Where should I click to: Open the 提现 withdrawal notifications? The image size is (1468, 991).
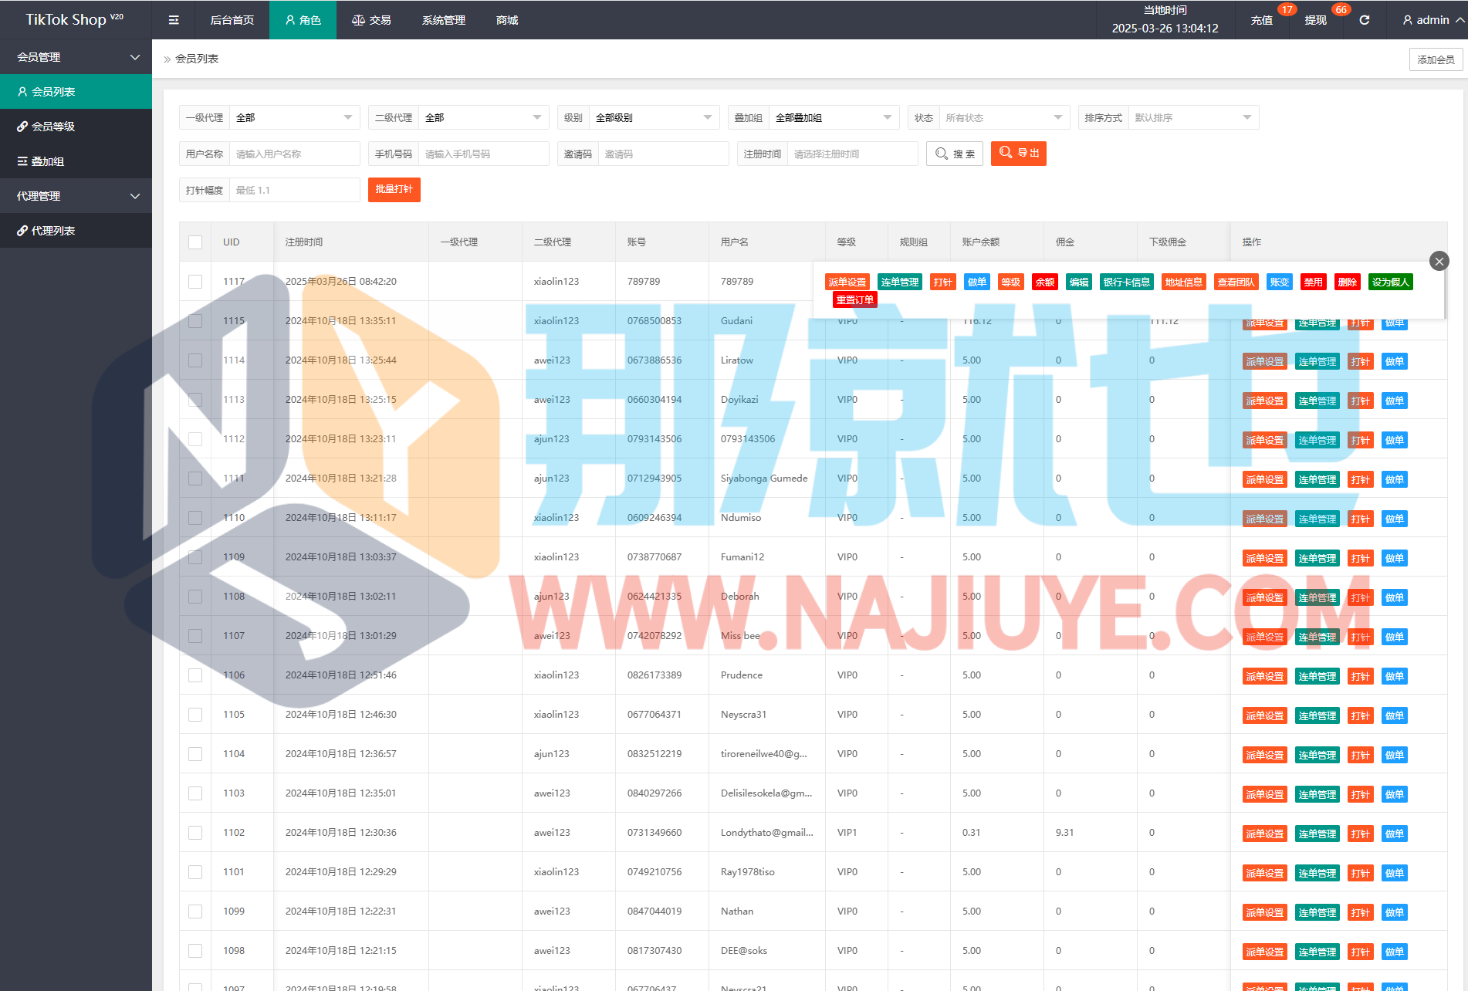coord(1315,20)
